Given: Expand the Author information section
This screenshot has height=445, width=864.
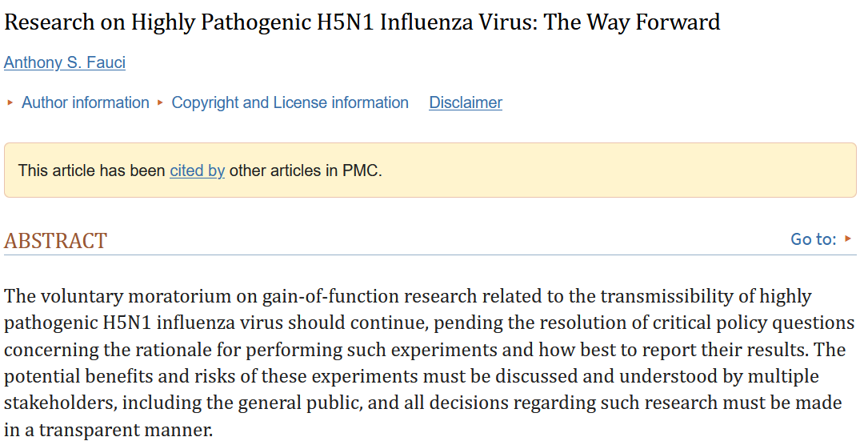Looking at the screenshot, I should click(x=86, y=102).
